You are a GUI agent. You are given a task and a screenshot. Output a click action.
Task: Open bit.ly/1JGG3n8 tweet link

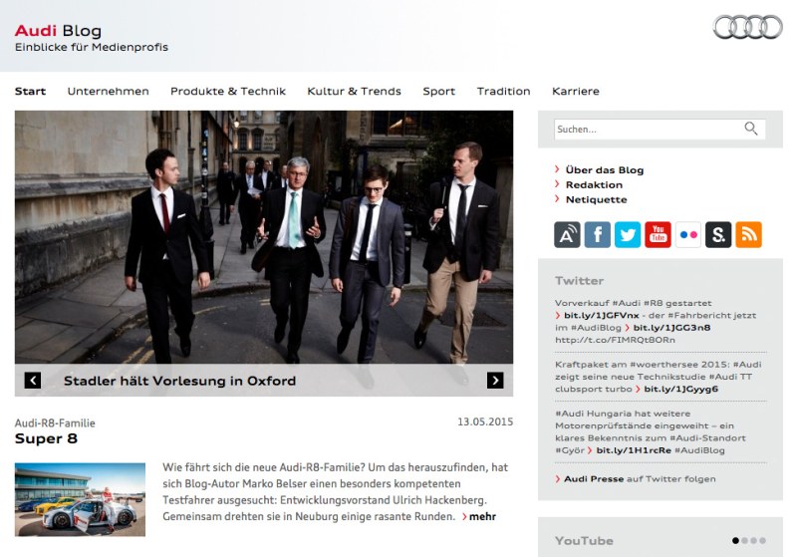671,327
